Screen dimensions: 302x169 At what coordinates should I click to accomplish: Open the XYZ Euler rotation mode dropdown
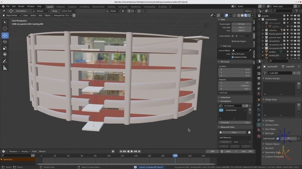point(234,92)
